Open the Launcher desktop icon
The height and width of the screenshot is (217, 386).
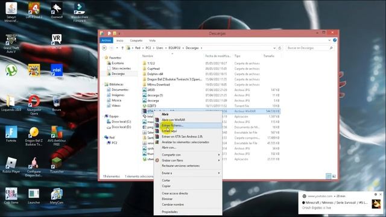[34, 196]
